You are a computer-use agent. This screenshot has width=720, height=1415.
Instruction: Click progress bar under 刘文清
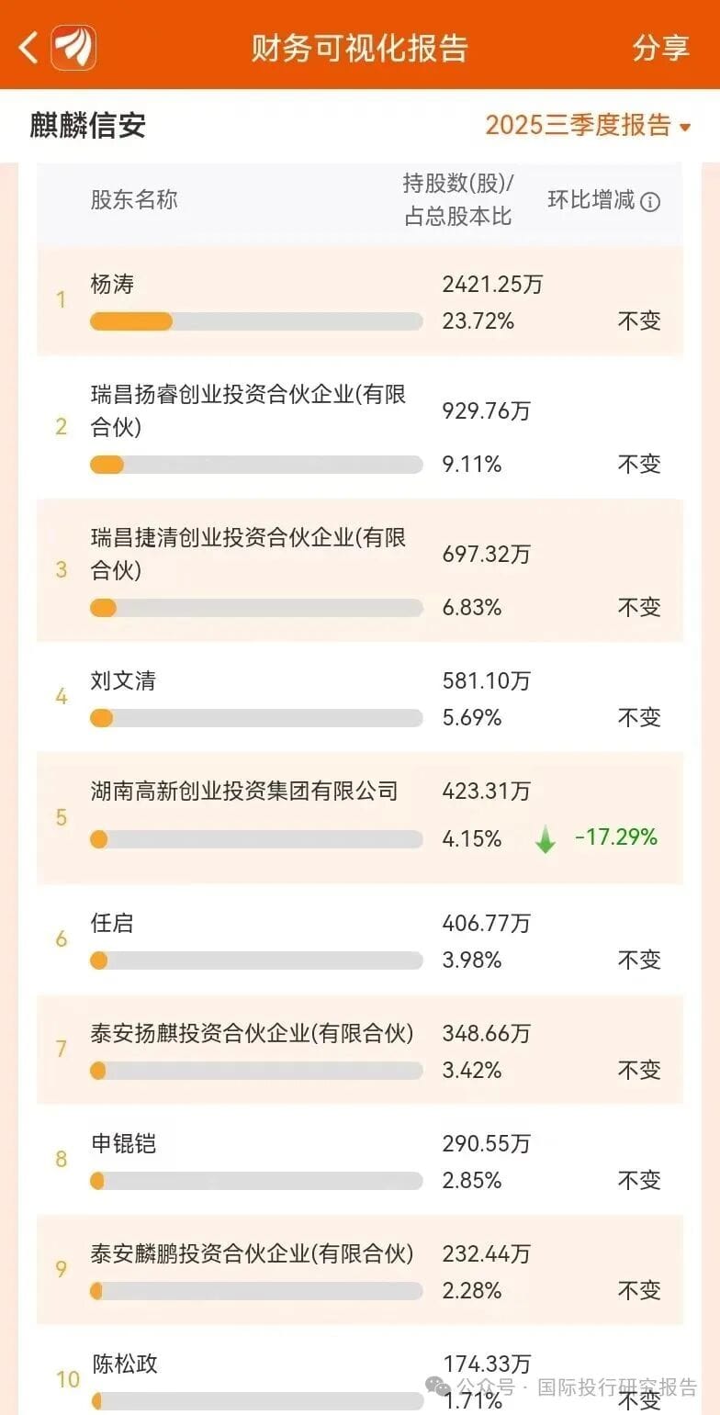tap(256, 718)
